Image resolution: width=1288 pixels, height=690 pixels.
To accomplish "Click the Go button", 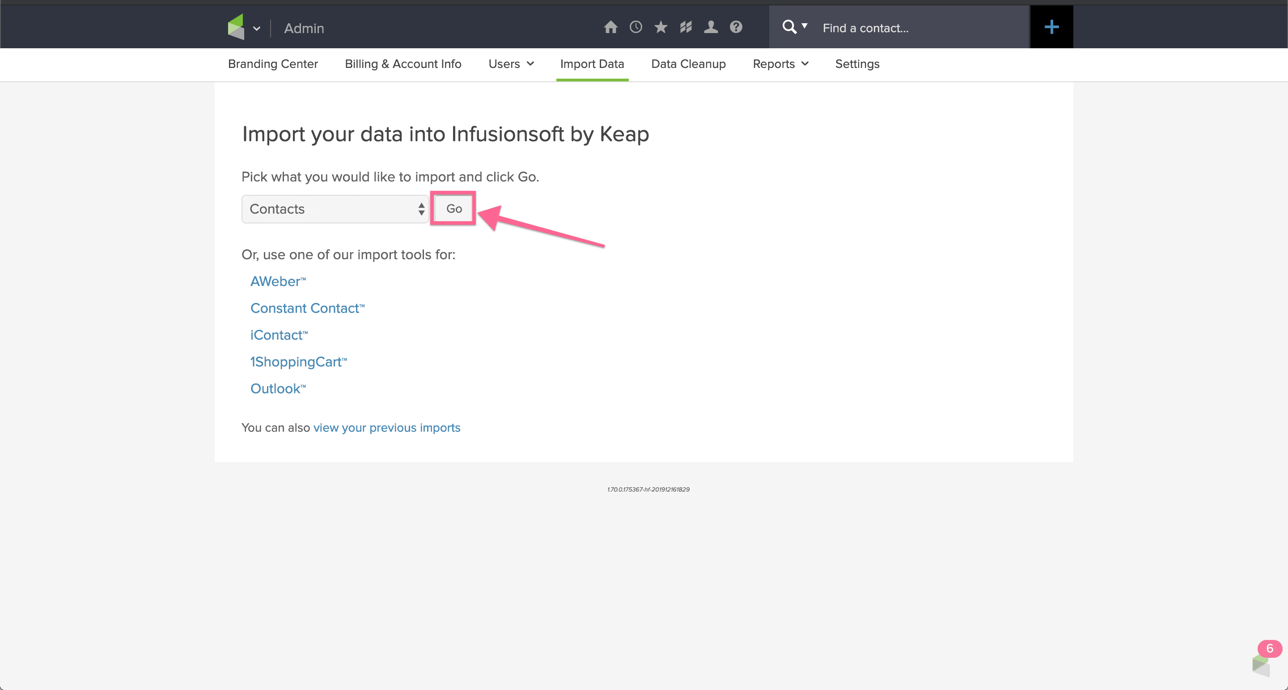I will coord(453,208).
